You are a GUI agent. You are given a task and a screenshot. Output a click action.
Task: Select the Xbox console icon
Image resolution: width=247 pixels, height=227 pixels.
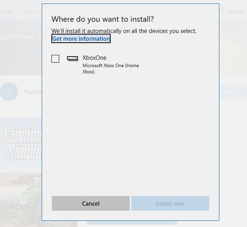pos(72,59)
